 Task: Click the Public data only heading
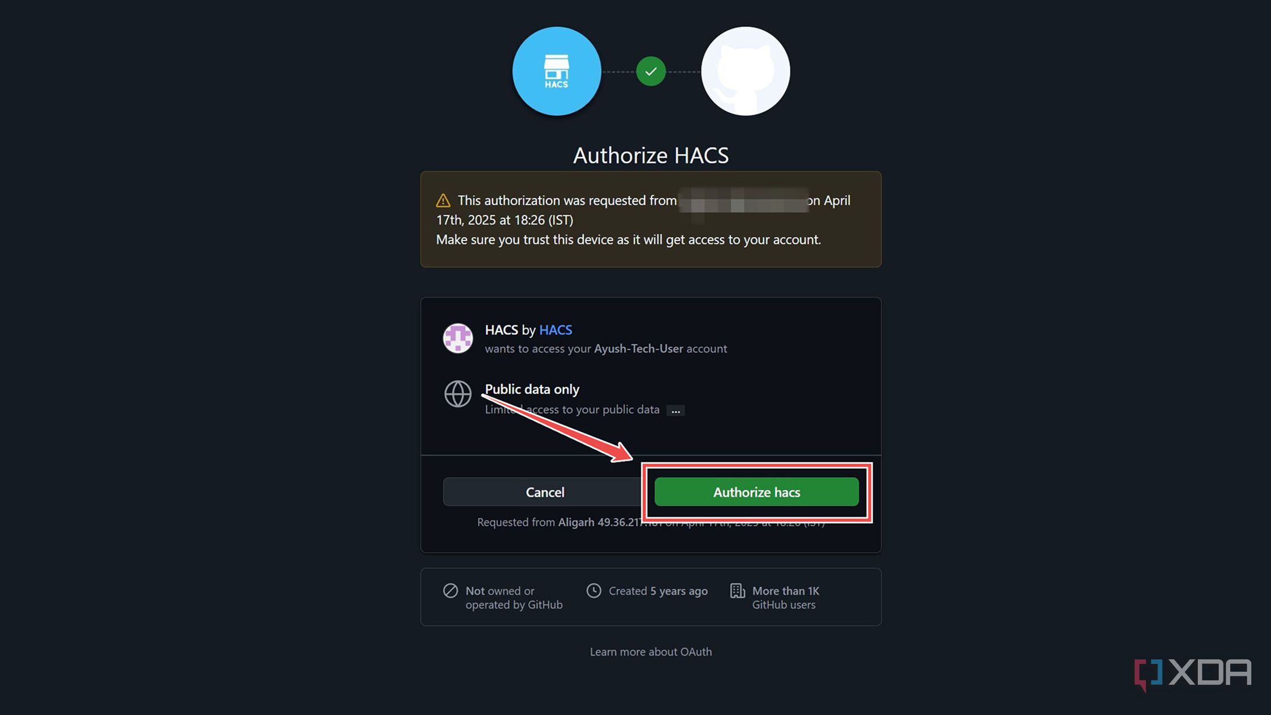coord(532,389)
